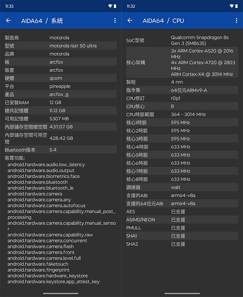Select the 調速器 walt row
Viewport: 243px width, 297px height.
pyautogui.click(x=182, y=187)
